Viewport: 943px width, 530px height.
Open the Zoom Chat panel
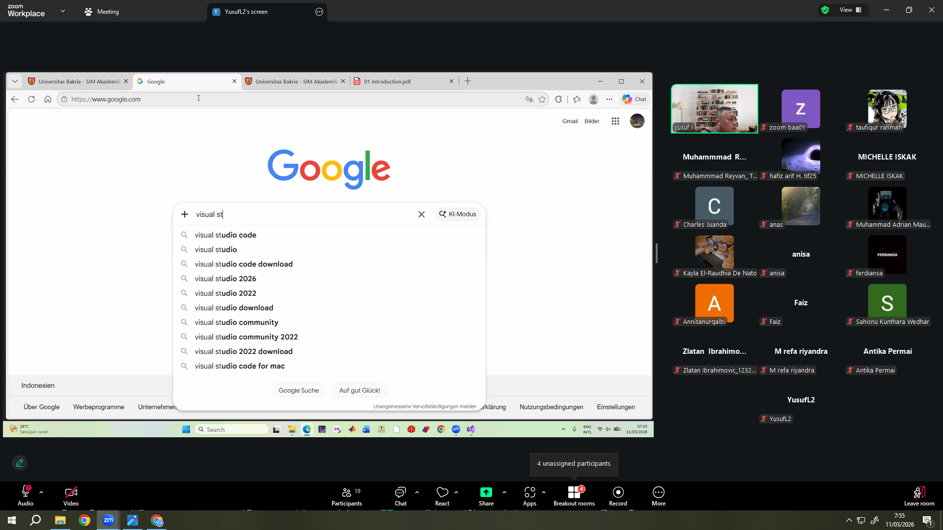click(401, 496)
